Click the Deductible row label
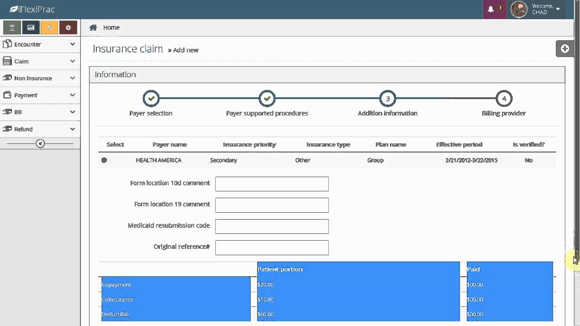The height and width of the screenshot is (326, 580). pyautogui.click(x=115, y=314)
